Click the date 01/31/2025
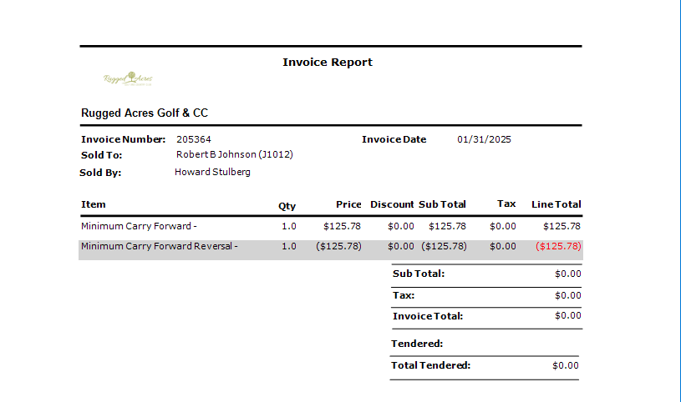 [485, 139]
